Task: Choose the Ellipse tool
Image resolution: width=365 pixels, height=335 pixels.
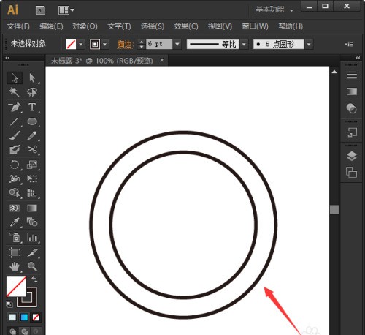Action: [x=32, y=121]
